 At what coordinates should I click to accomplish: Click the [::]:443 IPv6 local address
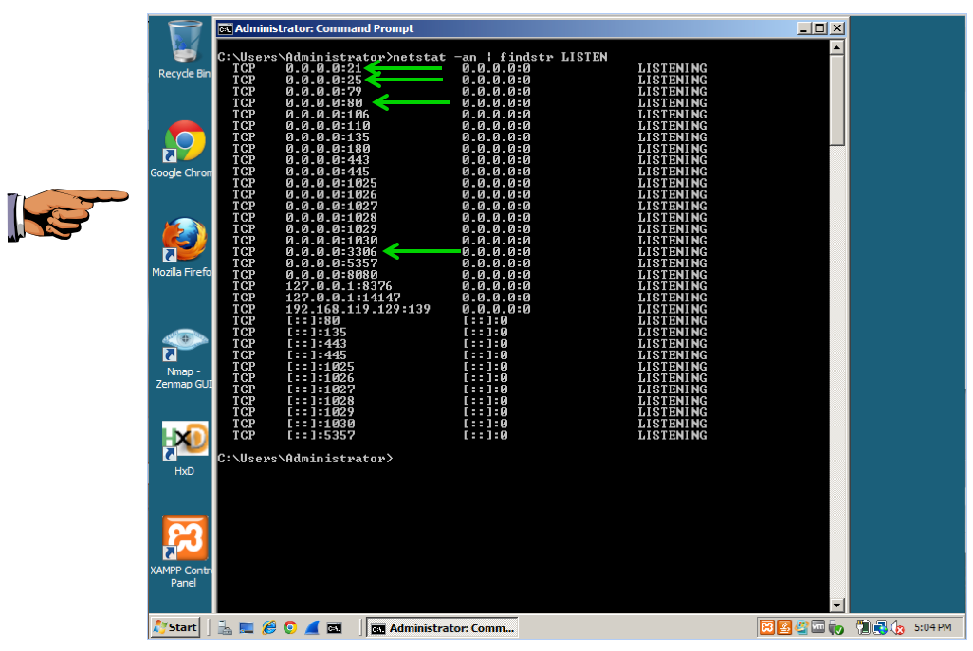pyautogui.click(x=317, y=343)
